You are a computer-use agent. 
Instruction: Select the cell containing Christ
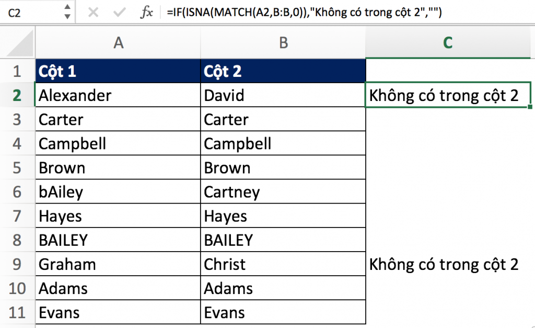click(283, 264)
